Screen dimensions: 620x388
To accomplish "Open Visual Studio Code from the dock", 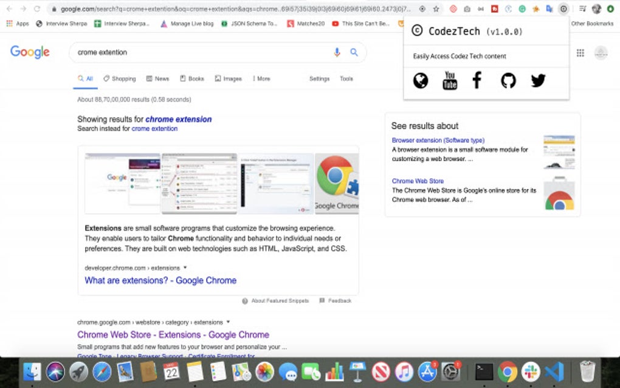I will (554, 372).
